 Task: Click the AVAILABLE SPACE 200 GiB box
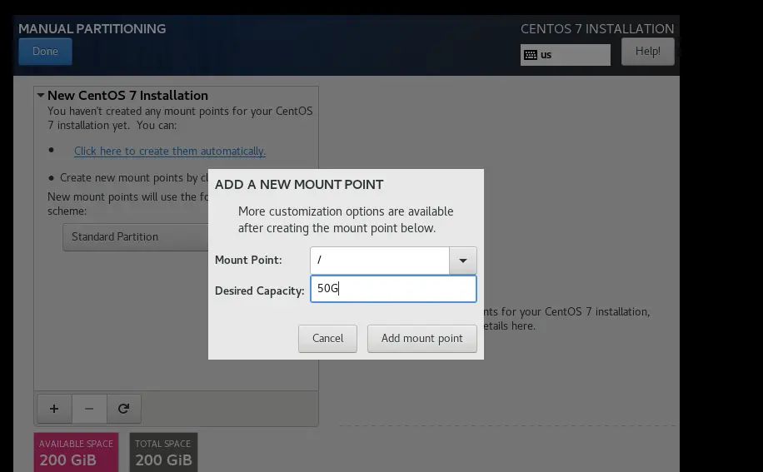[x=76, y=452]
